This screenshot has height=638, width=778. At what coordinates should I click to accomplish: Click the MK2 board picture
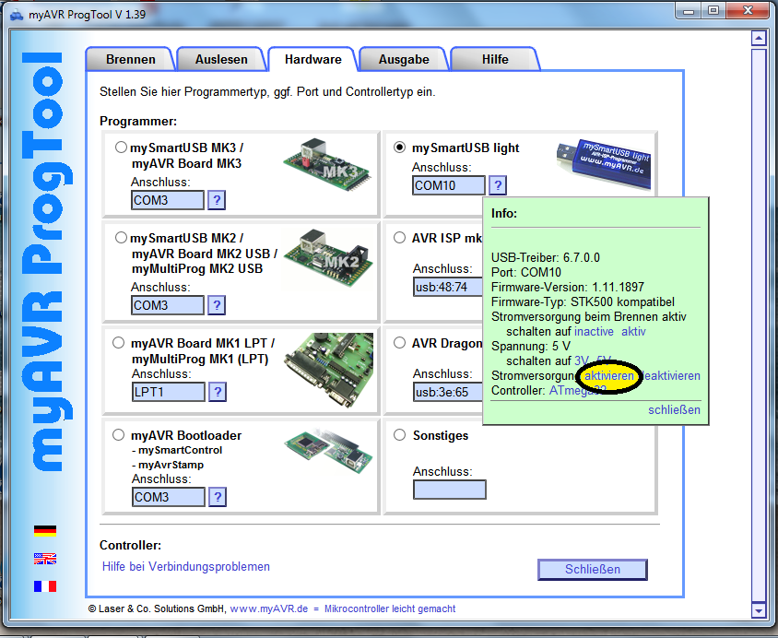[x=329, y=258]
